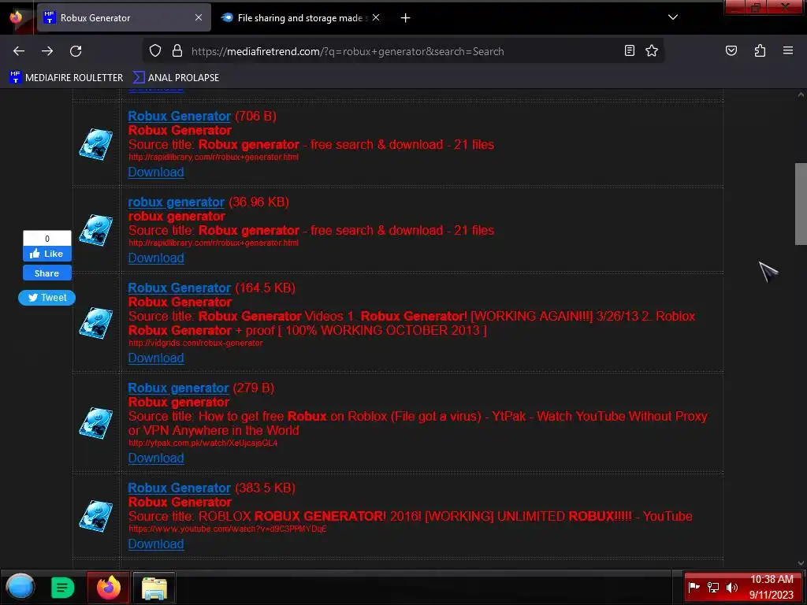Switch to the Robux Generator tab

pos(124,17)
